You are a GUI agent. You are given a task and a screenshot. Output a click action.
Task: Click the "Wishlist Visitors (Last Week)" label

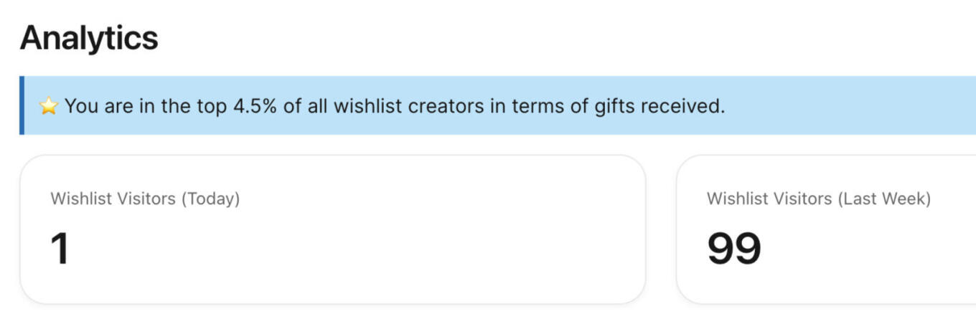[818, 199]
